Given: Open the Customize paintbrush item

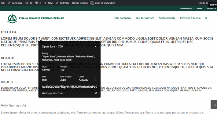Looking at the screenshot, I should point(15,3).
